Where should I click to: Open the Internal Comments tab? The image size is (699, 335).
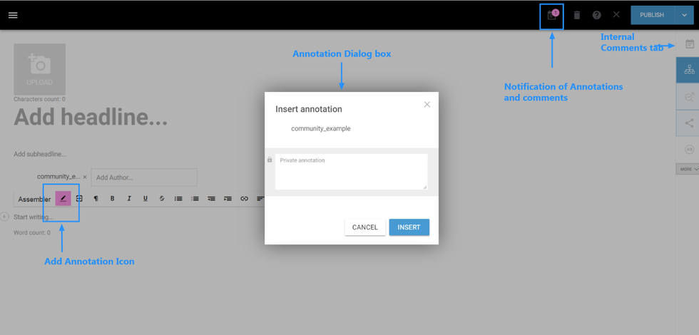point(690,44)
